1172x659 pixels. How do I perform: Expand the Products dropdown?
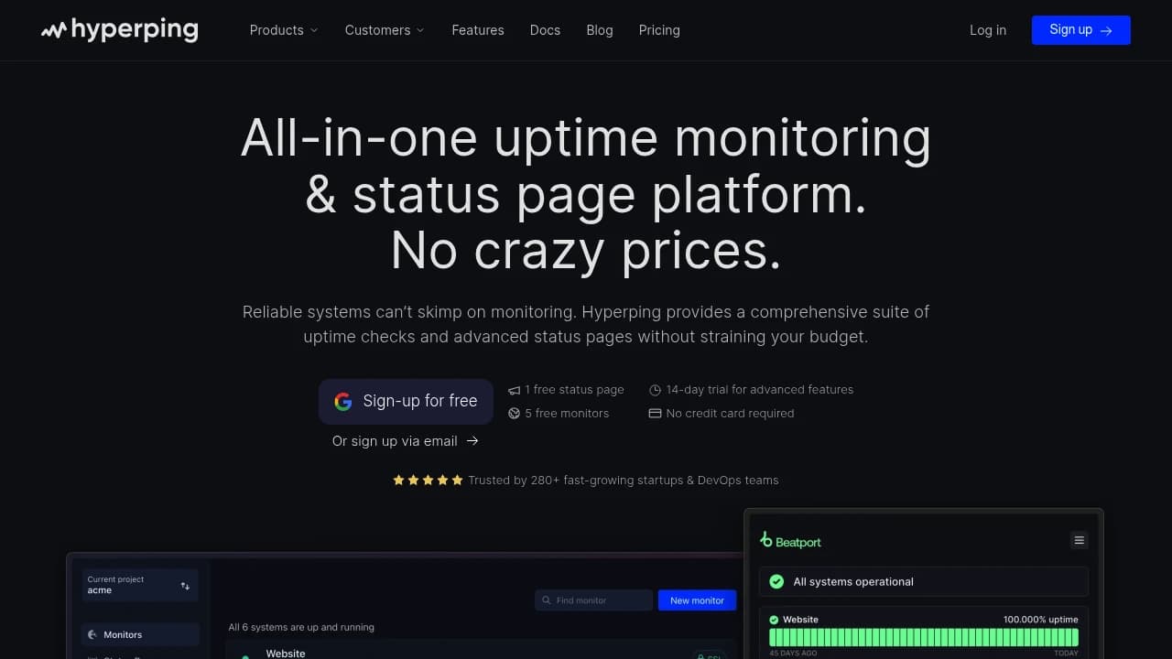[284, 30]
